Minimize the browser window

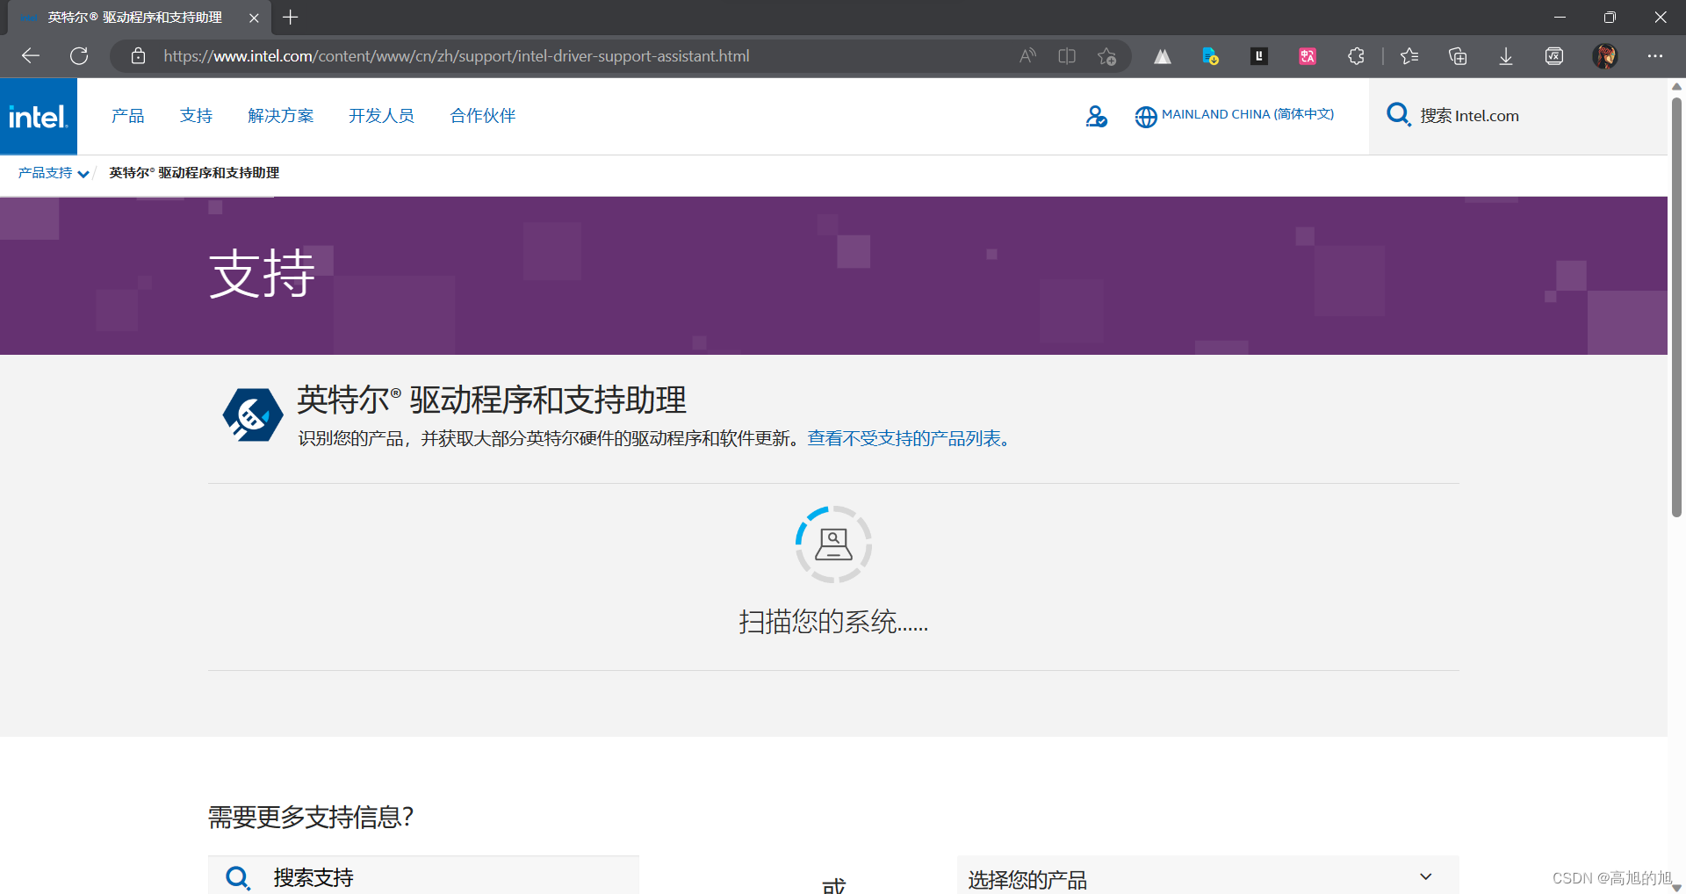(x=1560, y=18)
